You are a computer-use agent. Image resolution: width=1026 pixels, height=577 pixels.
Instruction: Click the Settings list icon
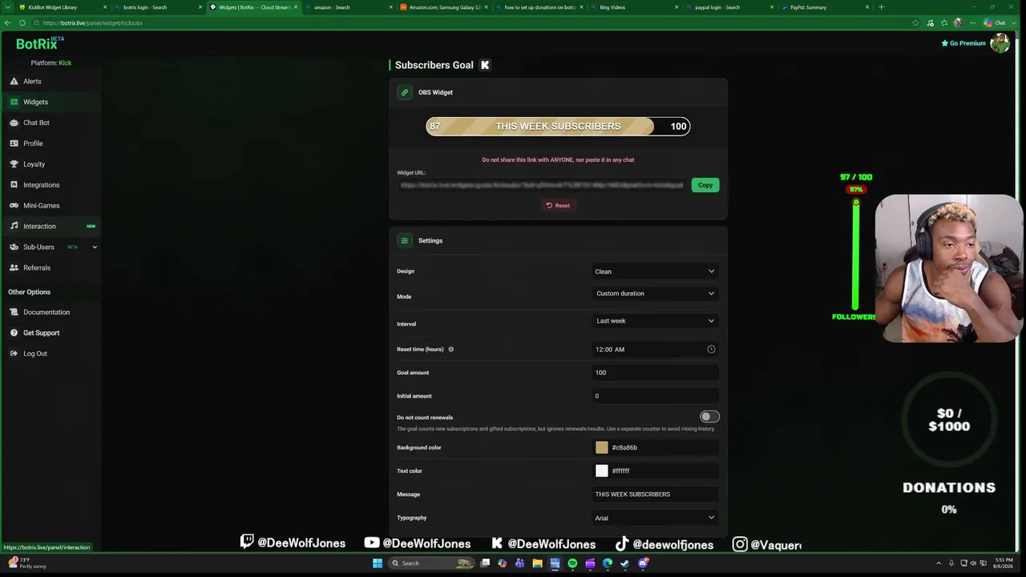[x=405, y=240]
